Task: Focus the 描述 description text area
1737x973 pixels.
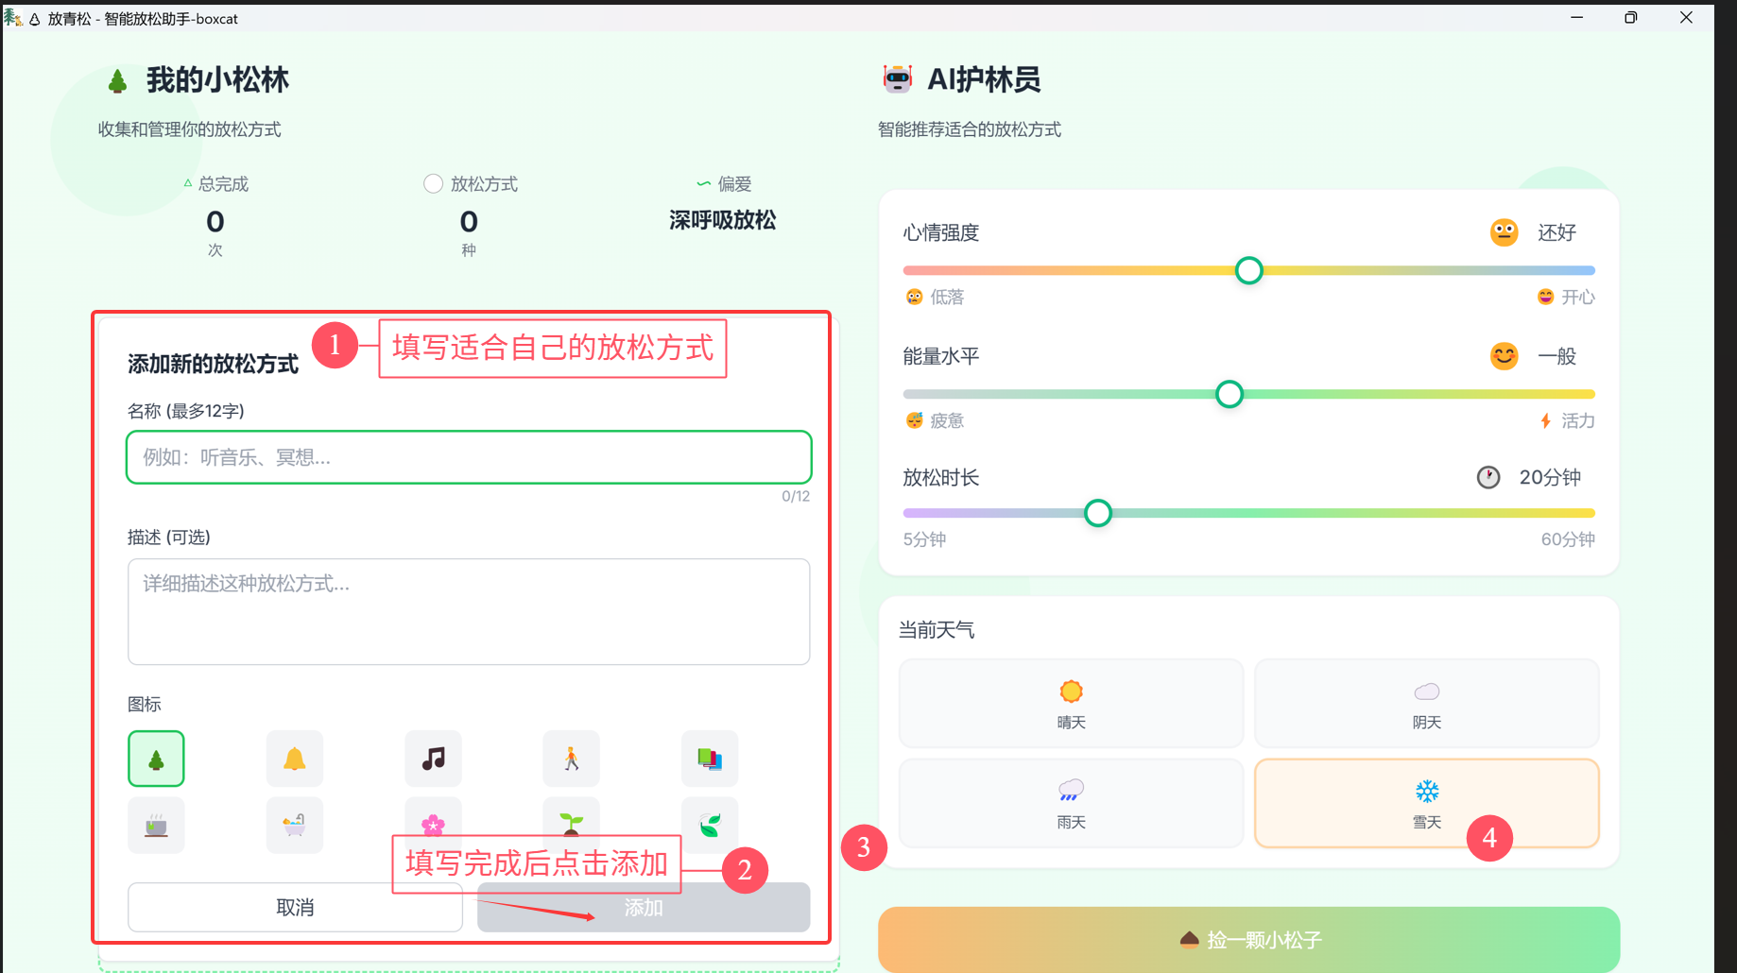Action: [x=469, y=611]
